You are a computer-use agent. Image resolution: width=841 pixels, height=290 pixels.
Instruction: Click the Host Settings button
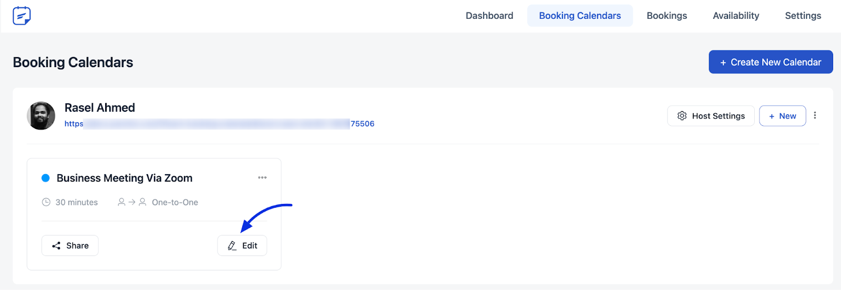click(x=711, y=116)
